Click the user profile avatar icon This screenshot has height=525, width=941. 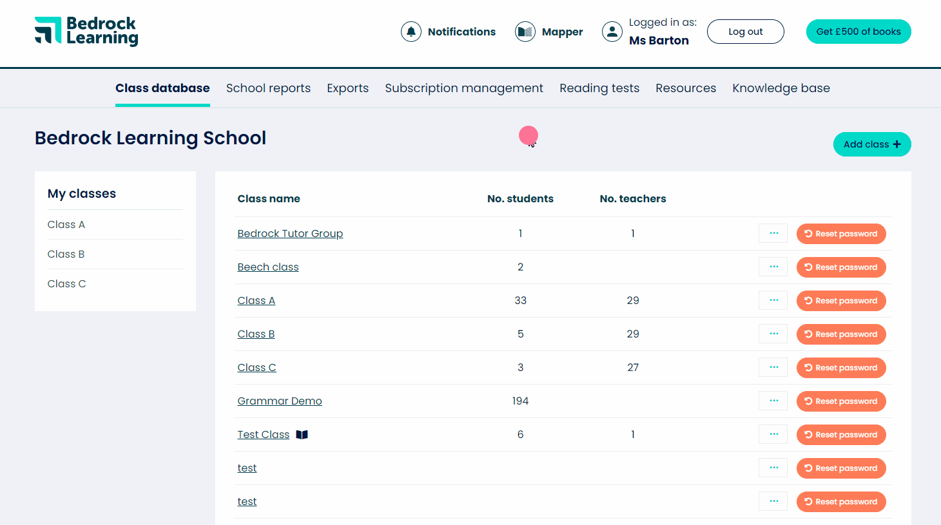coord(612,32)
